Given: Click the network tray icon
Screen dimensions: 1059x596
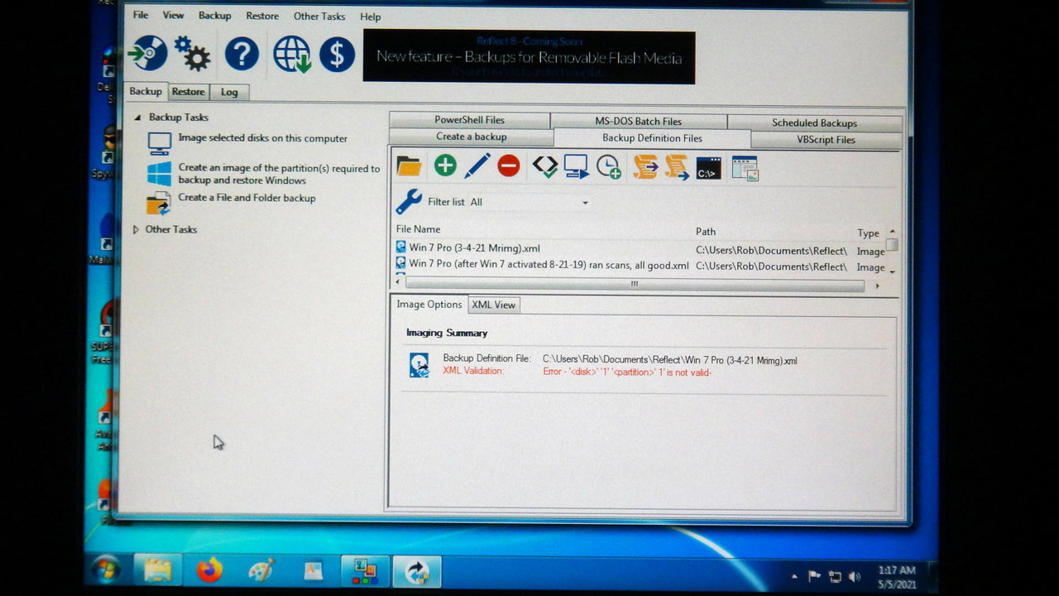Looking at the screenshot, I should pyautogui.click(x=835, y=576).
